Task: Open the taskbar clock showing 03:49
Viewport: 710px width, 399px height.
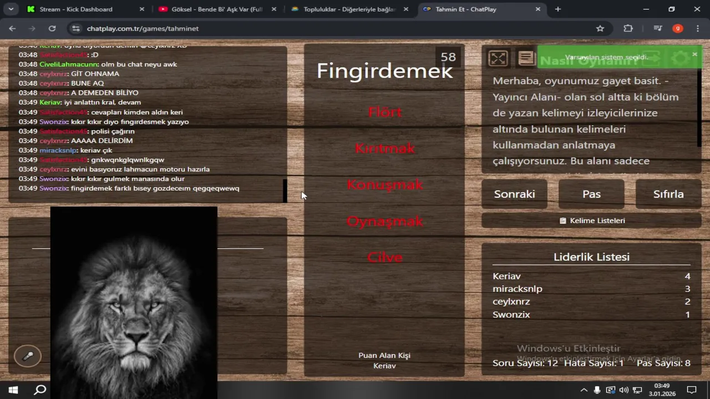Action: [x=662, y=390]
